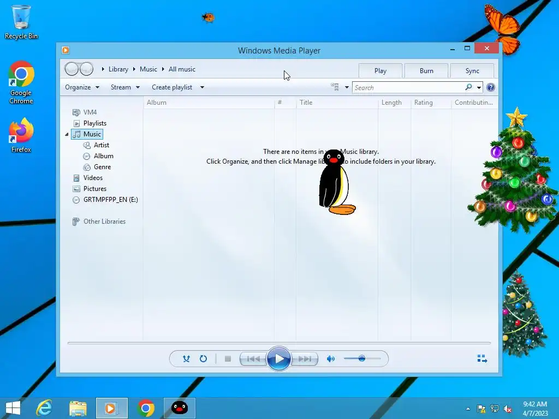This screenshot has width=559, height=419.
Task: Sort by the Album column header
Action: coord(209,103)
